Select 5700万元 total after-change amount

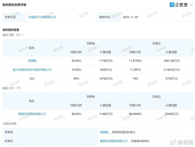172,79
